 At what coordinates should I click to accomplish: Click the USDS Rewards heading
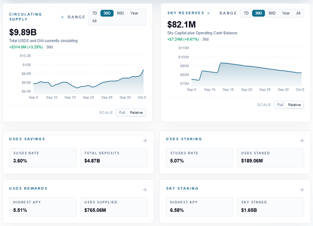point(28,188)
